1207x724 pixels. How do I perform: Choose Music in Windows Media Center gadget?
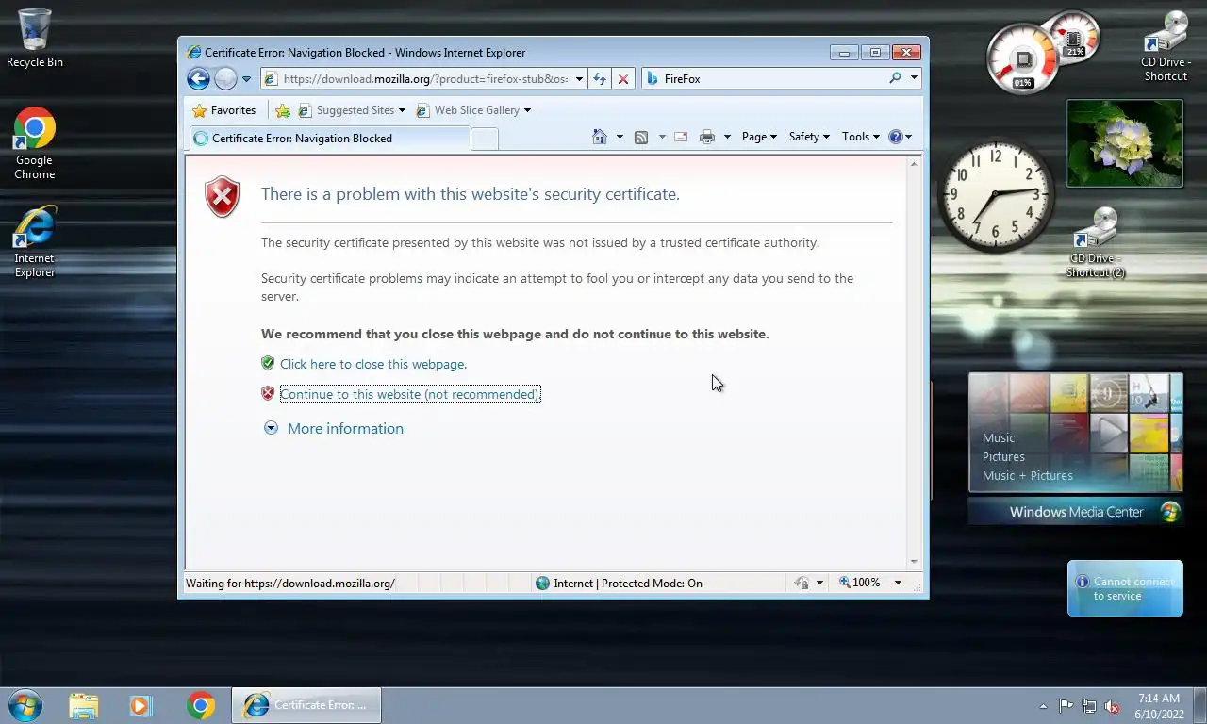click(x=999, y=437)
